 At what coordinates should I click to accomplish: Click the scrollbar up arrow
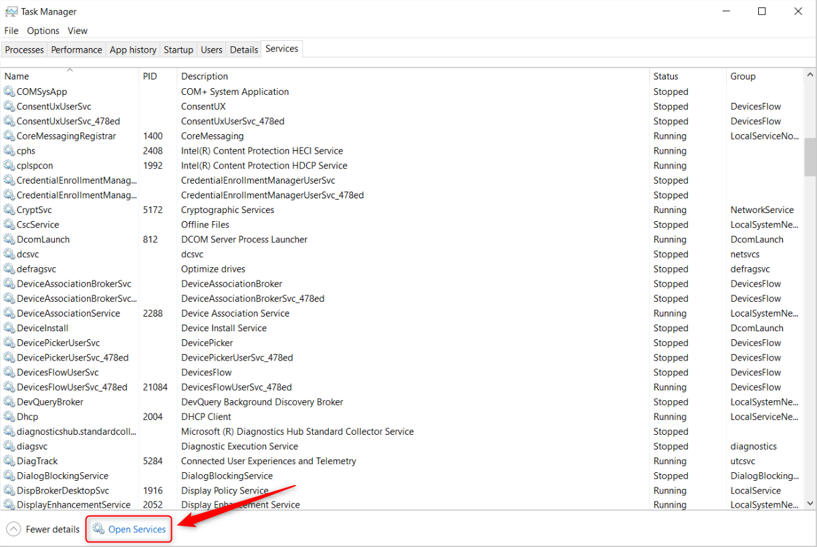click(x=810, y=74)
